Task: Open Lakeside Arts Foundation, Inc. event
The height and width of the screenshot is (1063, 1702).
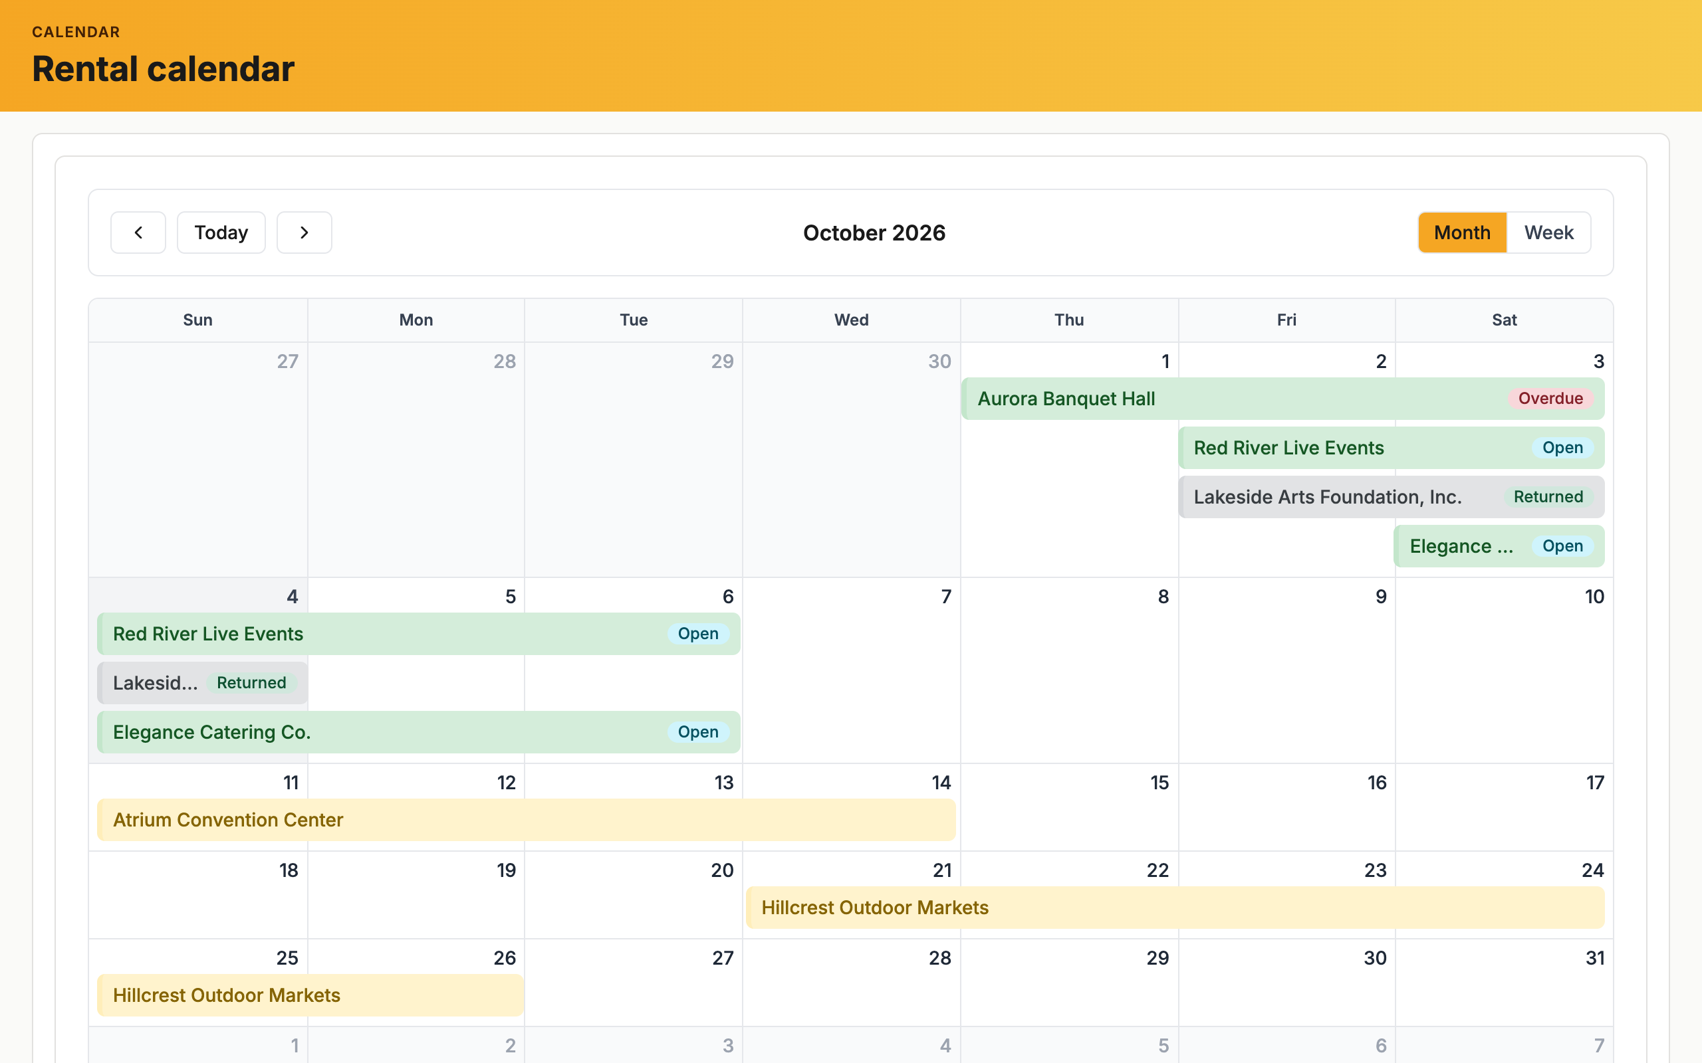Action: (x=1391, y=497)
